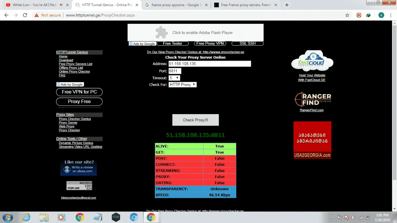Open the FAQ link
The image size is (397, 223).
coord(62,75)
